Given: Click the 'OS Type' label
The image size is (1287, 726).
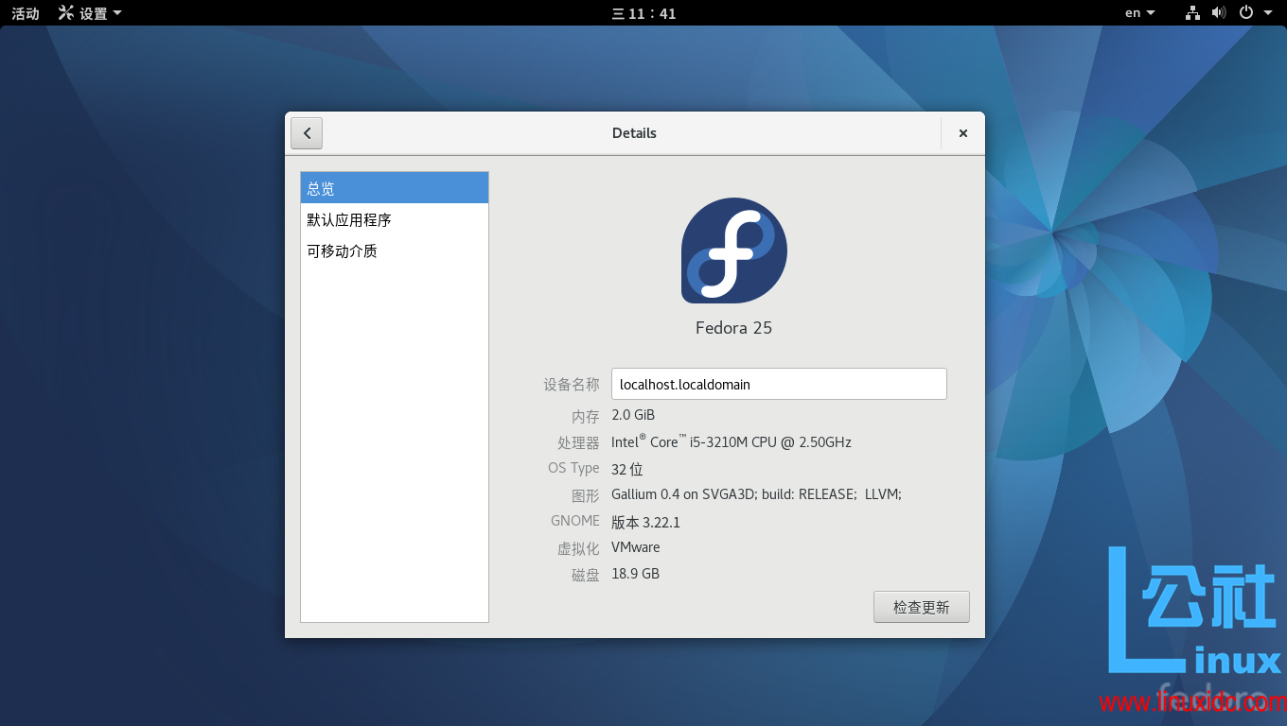Looking at the screenshot, I should click(573, 468).
